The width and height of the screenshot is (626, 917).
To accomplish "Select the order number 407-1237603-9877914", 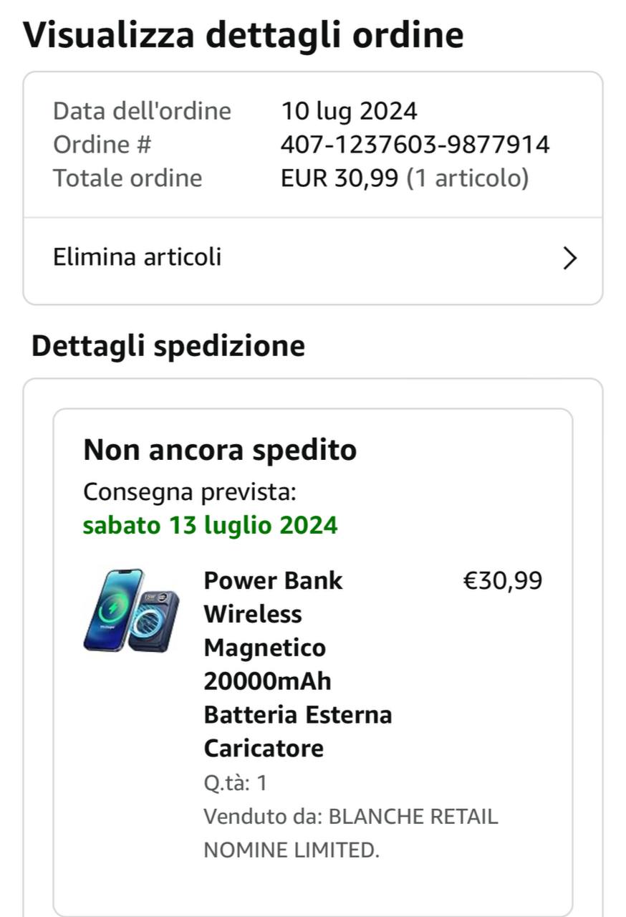I will pyautogui.click(x=415, y=145).
